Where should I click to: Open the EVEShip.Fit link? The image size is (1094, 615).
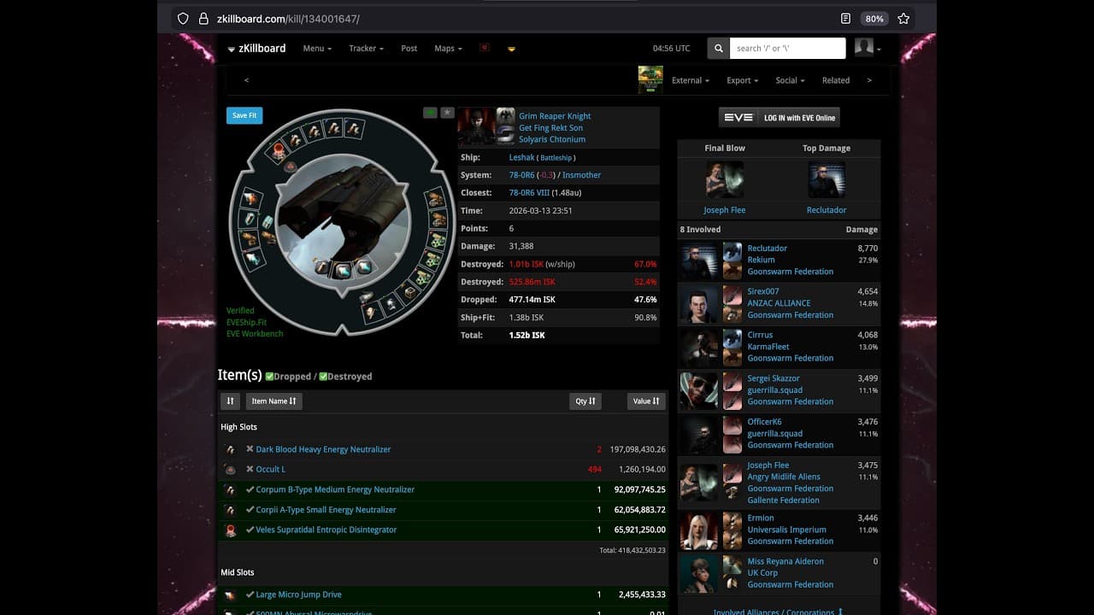pos(246,322)
